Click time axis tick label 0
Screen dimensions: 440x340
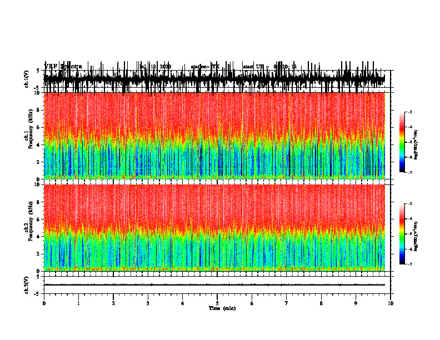(44, 303)
